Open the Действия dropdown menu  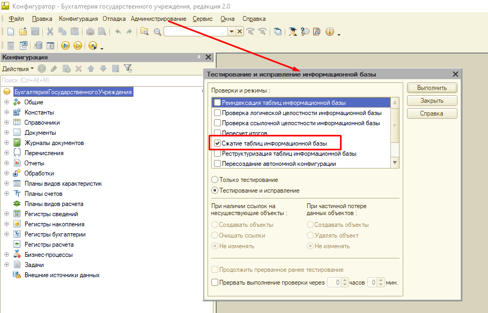click(x=18, y=69)
